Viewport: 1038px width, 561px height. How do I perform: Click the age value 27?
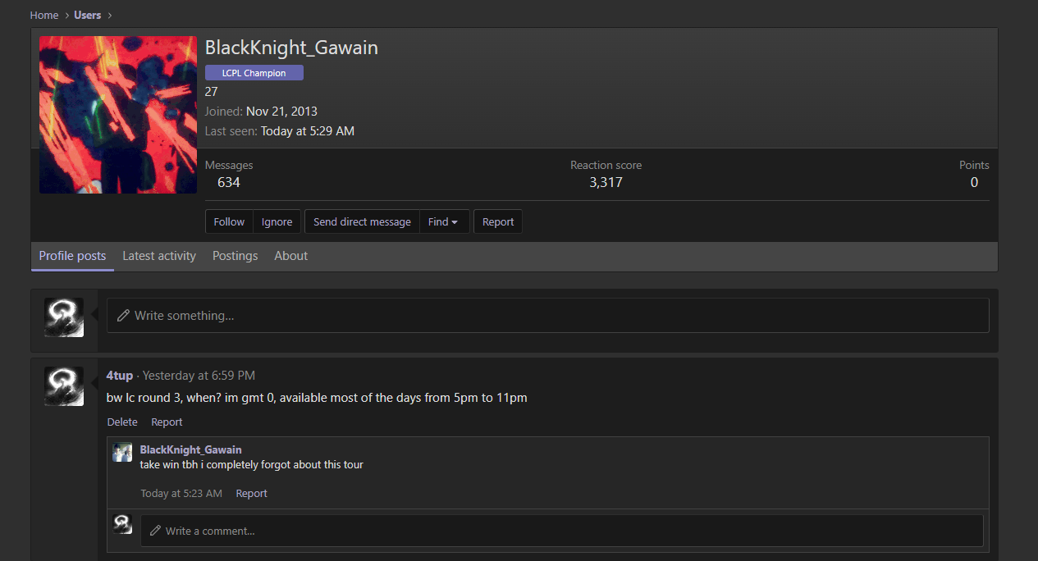(212, 92)
